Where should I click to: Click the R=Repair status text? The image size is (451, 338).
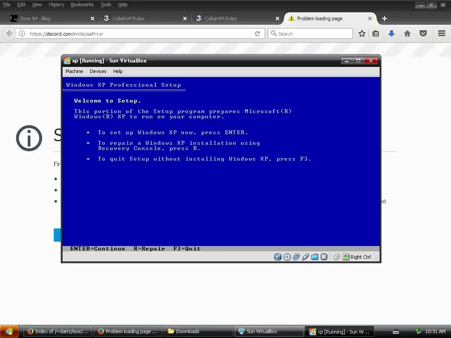(149, 249)
